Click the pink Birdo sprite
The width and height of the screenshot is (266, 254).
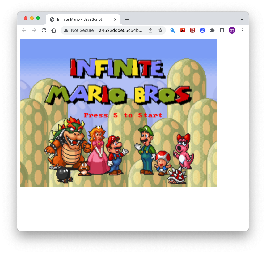pos(184,151)
